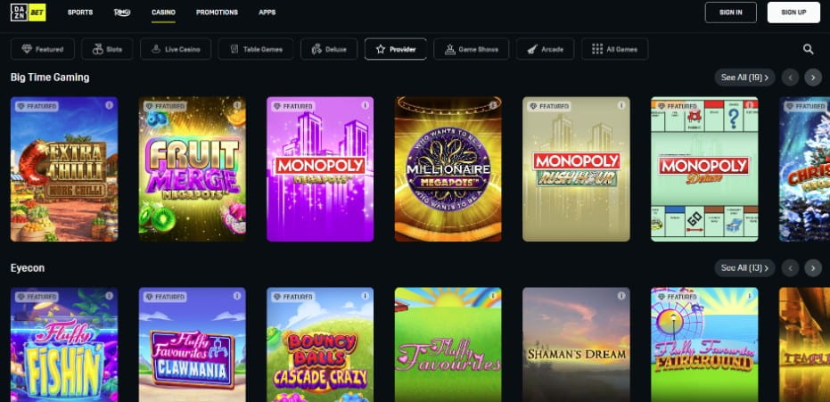Select the Game Shows category tab
Image resolution: width=830 pixels, height=402 pixels.
(x=471, y=49)
